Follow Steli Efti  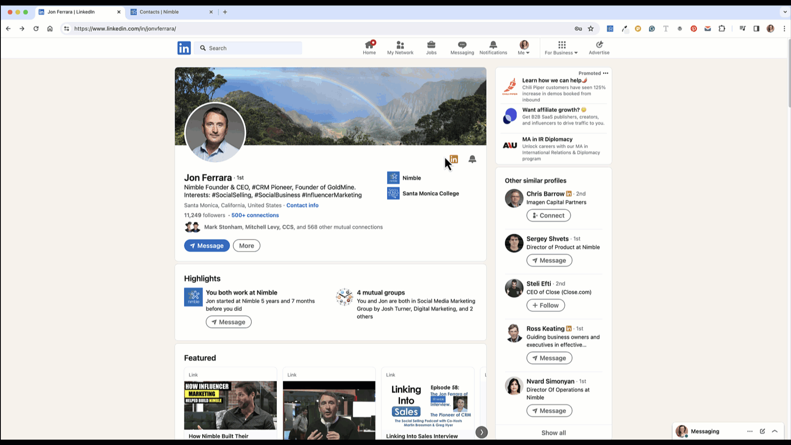coord(545,305)
